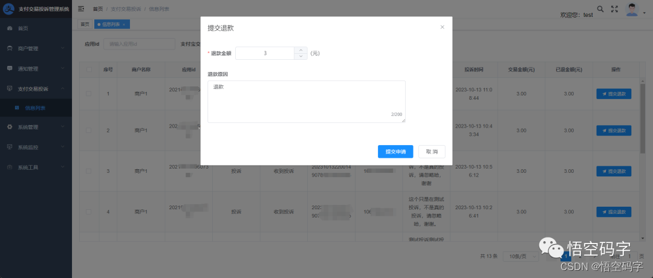Image resolution: width=653 pixels, height=278 pixels.
Task: Collapse the 支付交易投诉 chevron
Action: pyautogui.click(x=62, y=88)
